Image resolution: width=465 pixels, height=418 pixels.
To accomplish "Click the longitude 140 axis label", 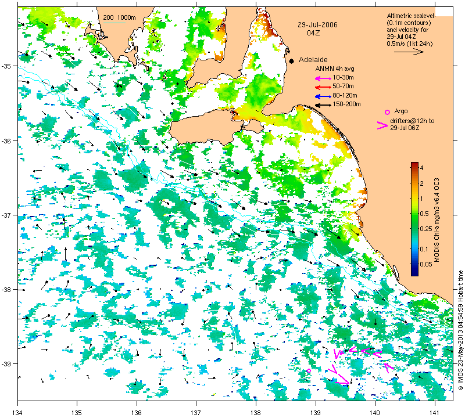I will point(375,412).
